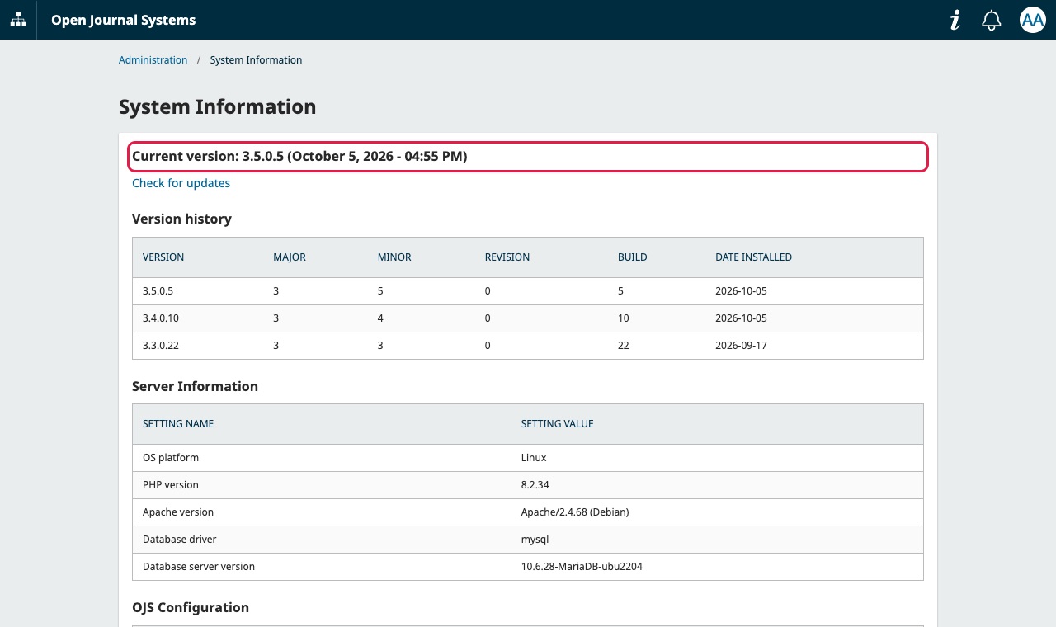Click the SETTING VALUE column header

pos(557,424)
